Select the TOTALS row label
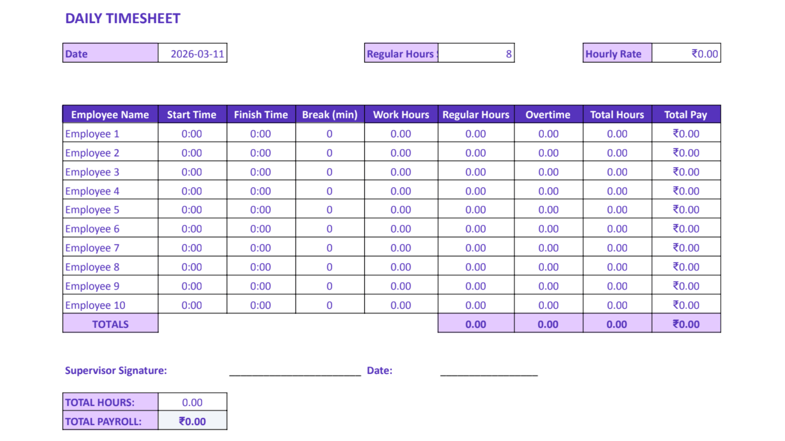The height and width of the screenshot is (441, 785). pos(110,324)
